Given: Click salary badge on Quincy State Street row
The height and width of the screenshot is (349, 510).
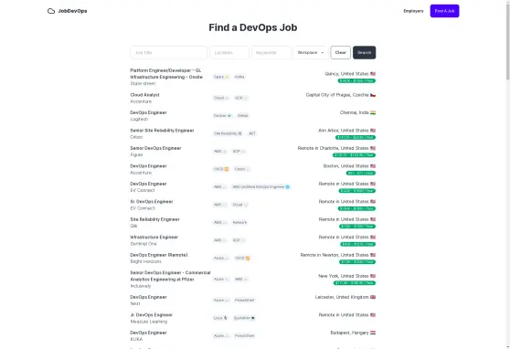Looking at the screenshot, I should 356,81.
